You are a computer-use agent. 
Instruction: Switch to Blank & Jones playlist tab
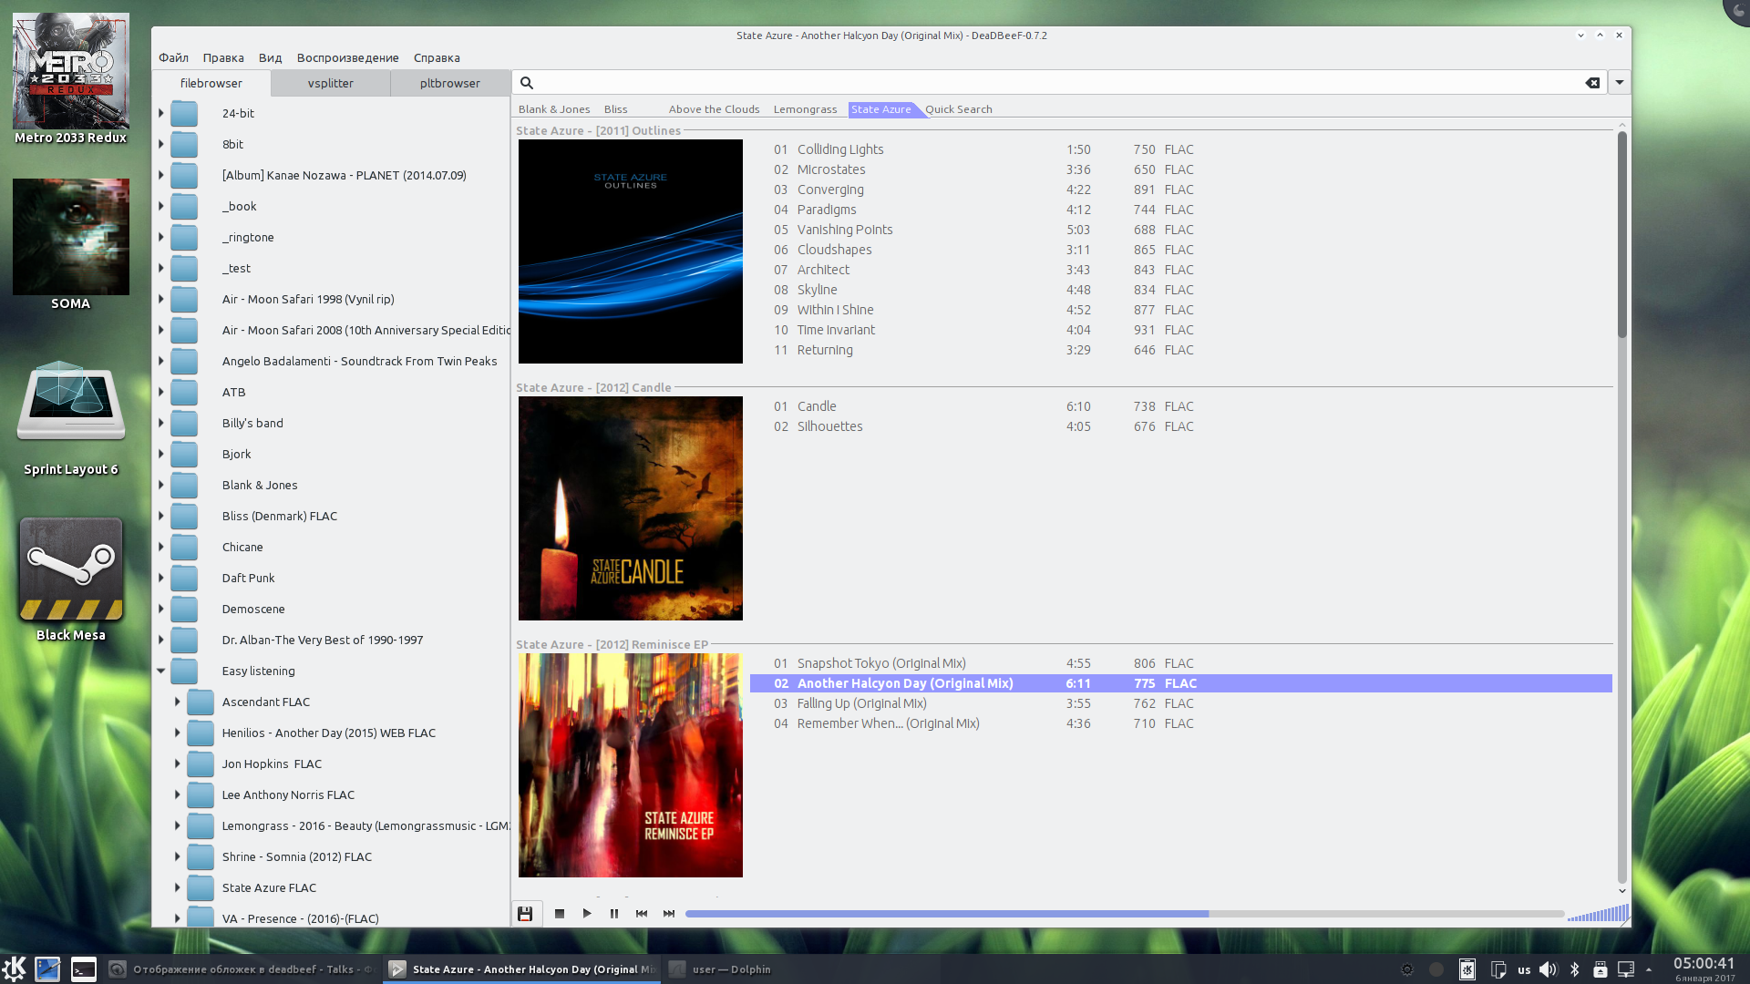554,109
